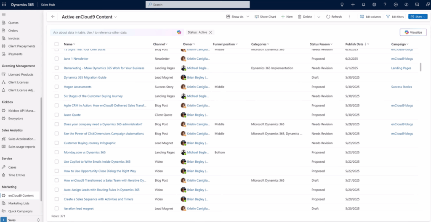Click Show Chart command
Image resolution: width=431 pixels, height=222 pixels.
click(265, 17)
